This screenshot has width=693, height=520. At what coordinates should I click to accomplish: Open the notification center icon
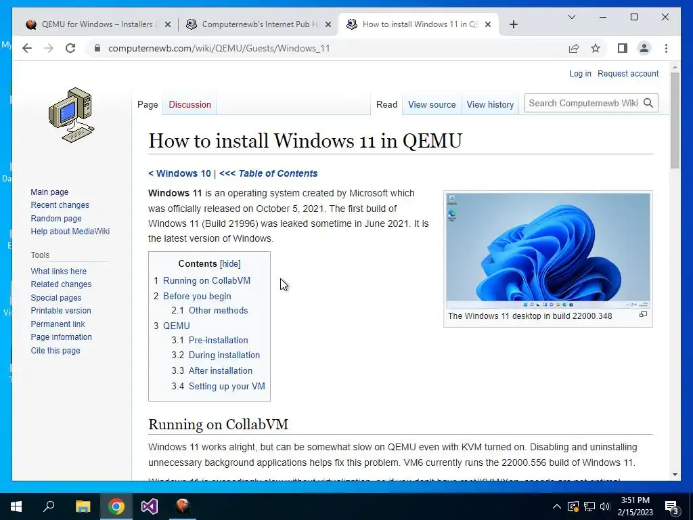point(672,506)
